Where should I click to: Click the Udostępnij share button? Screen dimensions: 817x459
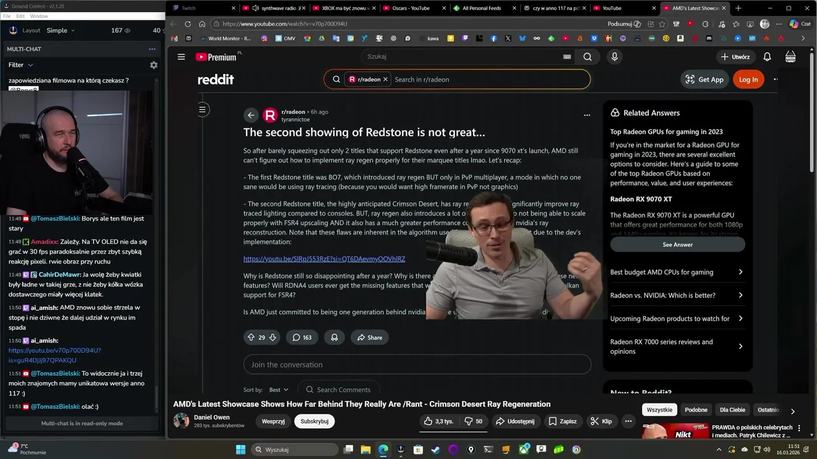(x=515, y=421)
